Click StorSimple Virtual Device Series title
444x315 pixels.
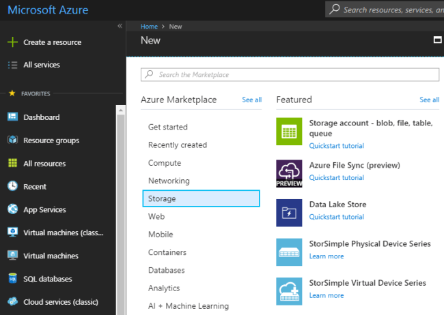coord(367,283)
